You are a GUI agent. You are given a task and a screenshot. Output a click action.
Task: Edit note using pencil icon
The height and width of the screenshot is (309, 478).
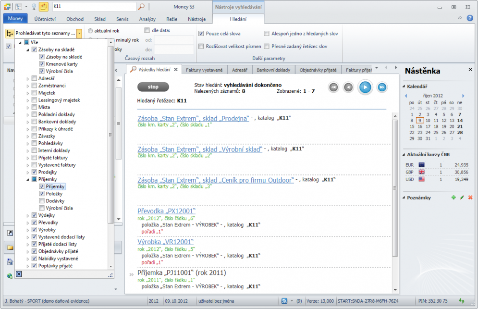point(462,198)
